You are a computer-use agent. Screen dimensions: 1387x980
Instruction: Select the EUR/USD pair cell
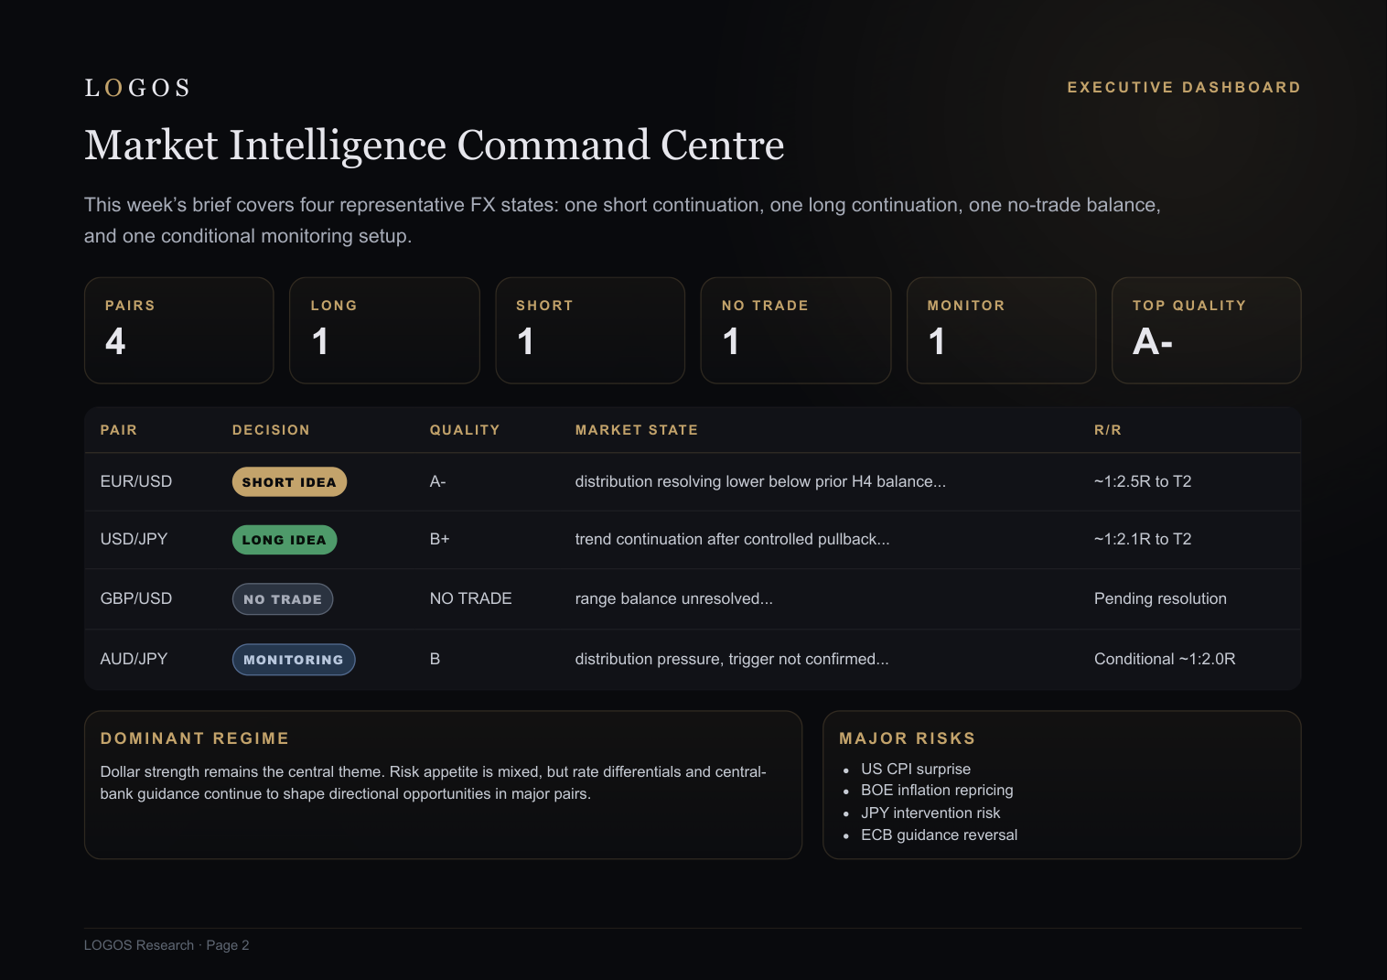[136, 481]
